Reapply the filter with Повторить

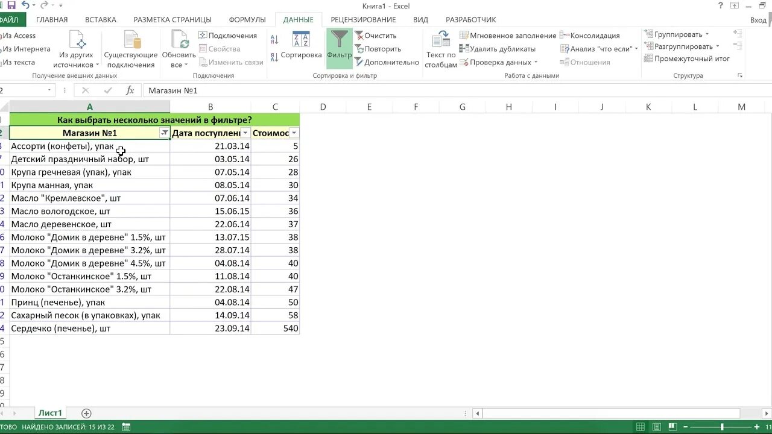point(378,49)
